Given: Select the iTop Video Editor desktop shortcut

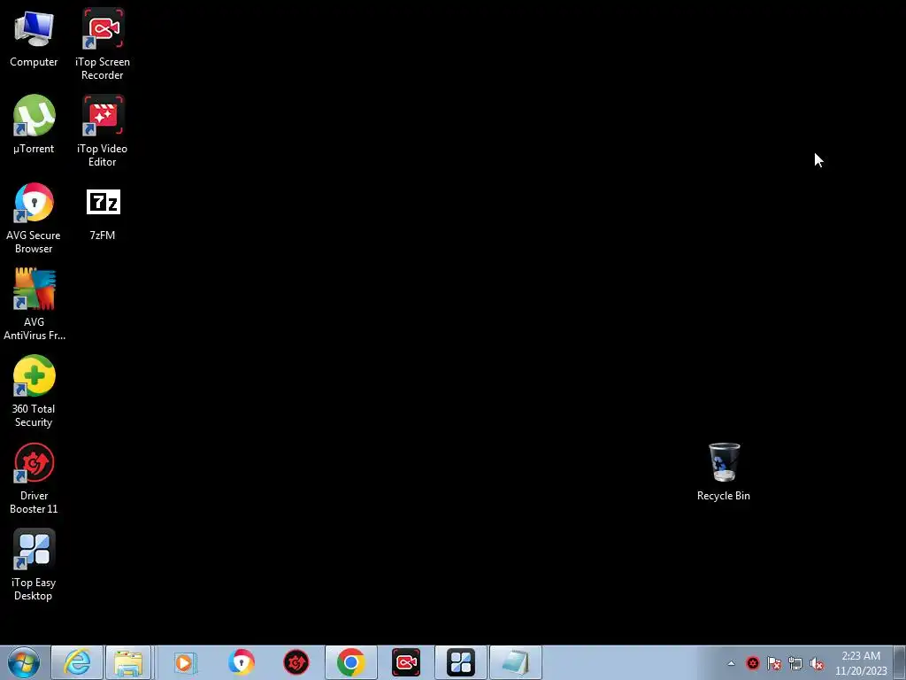Looking at the screenshot, I should [x=103, y=131].
